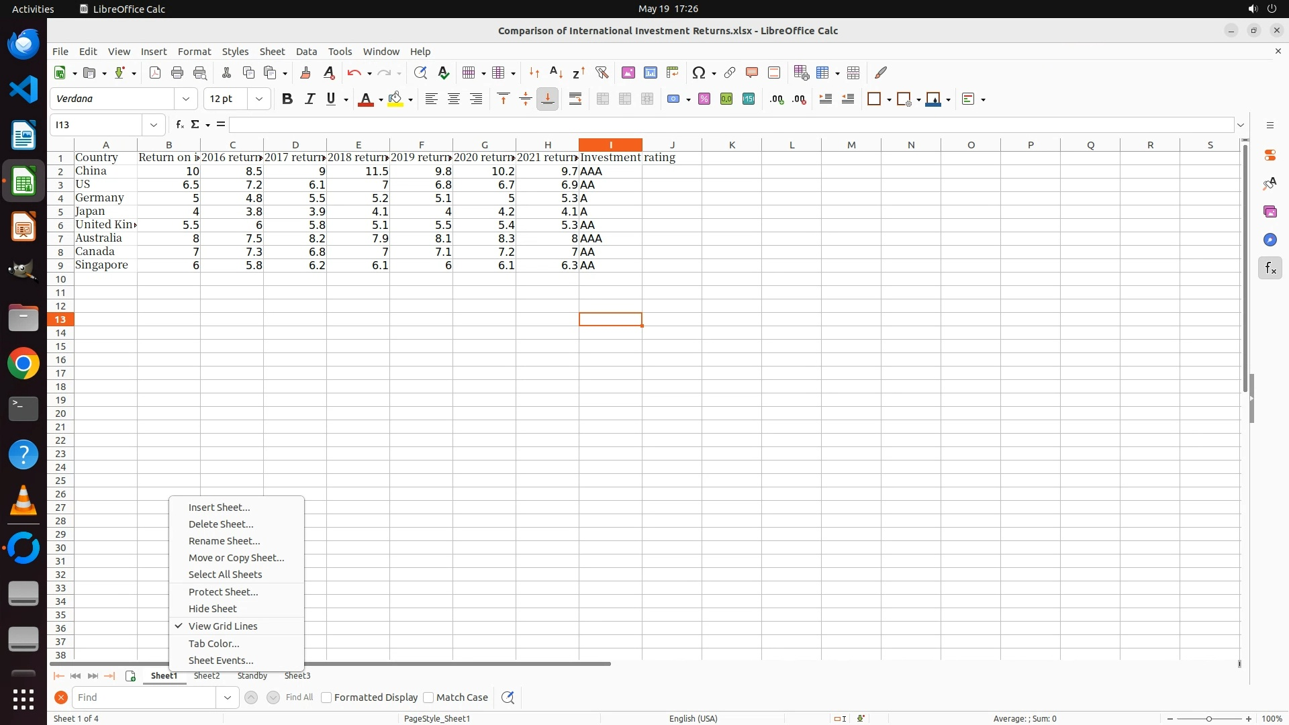Screen dimensions: 1289x725
Task: Check the Formatted Display option
Action: [x=326, y=697]
